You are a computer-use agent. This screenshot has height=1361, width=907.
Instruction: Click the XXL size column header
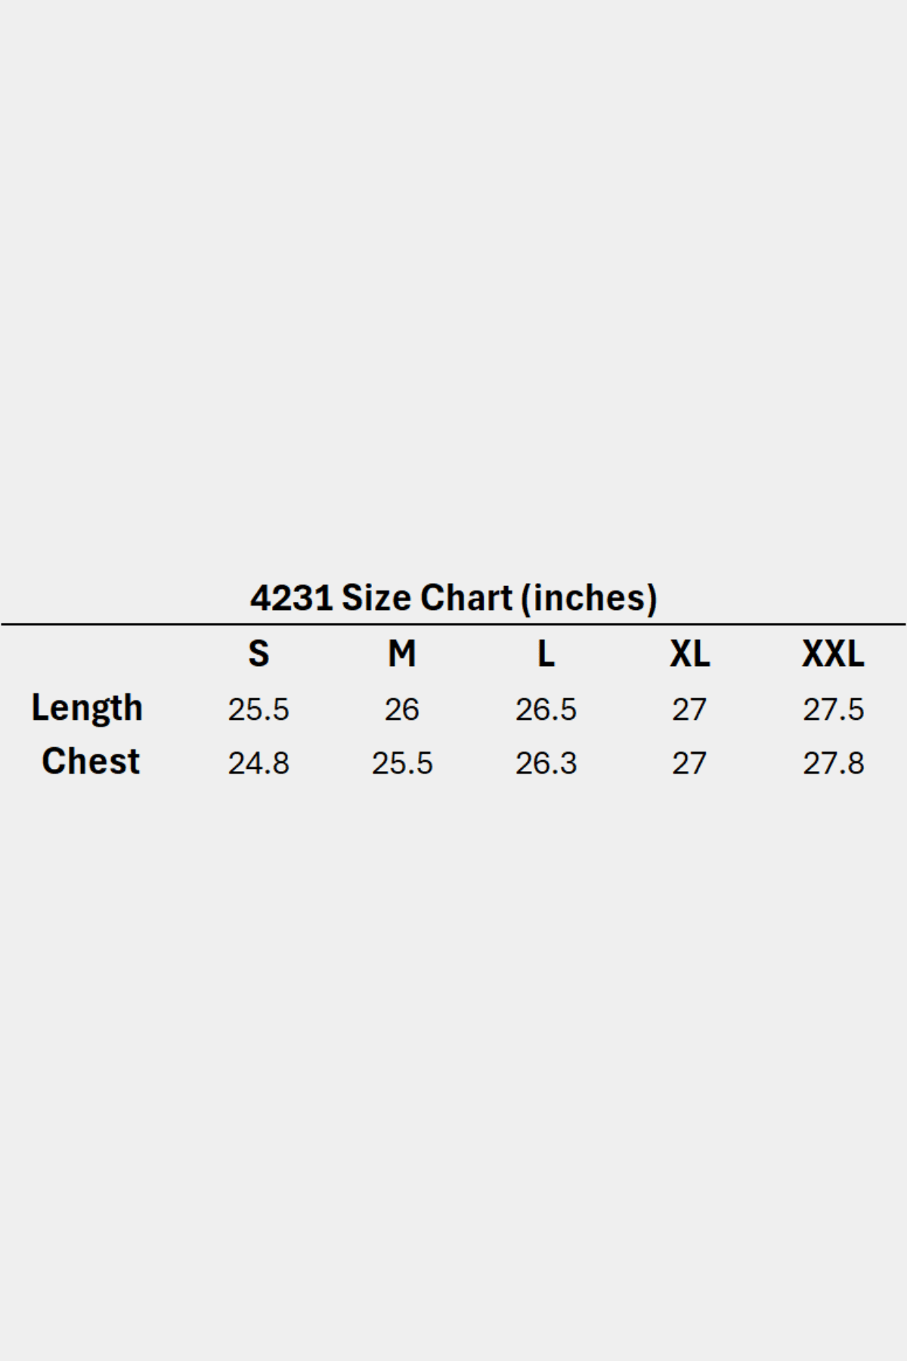point(833,653)
